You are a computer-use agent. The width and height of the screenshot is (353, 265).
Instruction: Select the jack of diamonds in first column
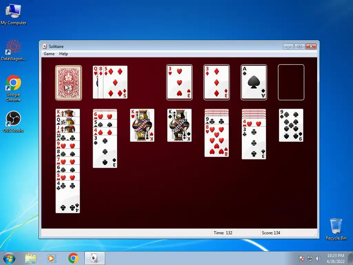[x=68, y=129]
